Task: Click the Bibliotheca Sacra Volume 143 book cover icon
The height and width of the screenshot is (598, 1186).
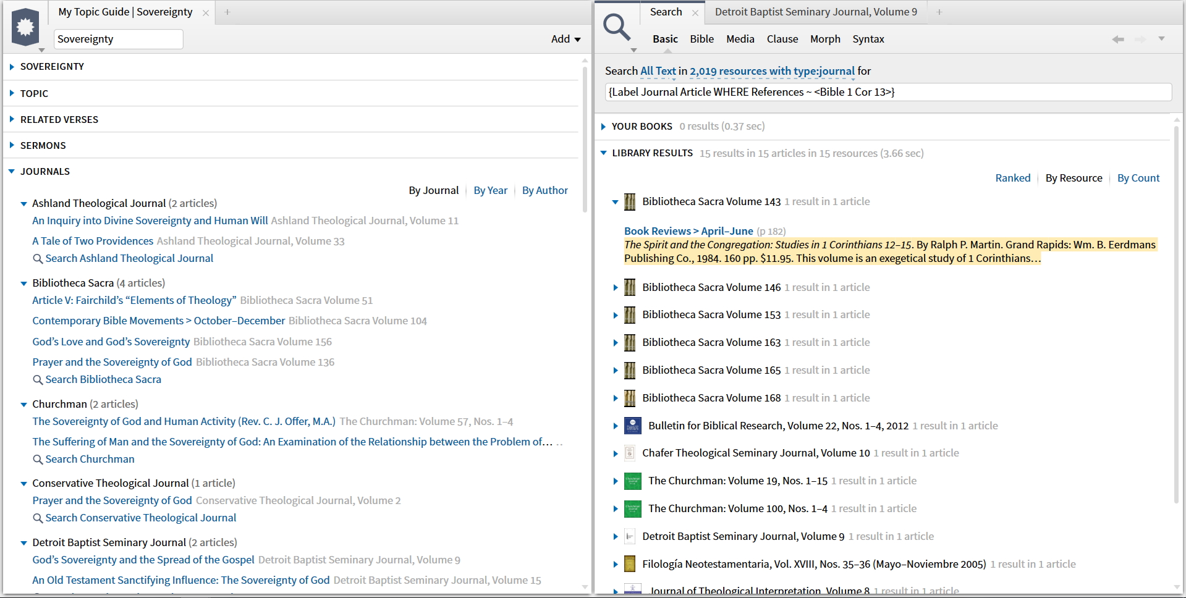Action: tap(630, 202)
